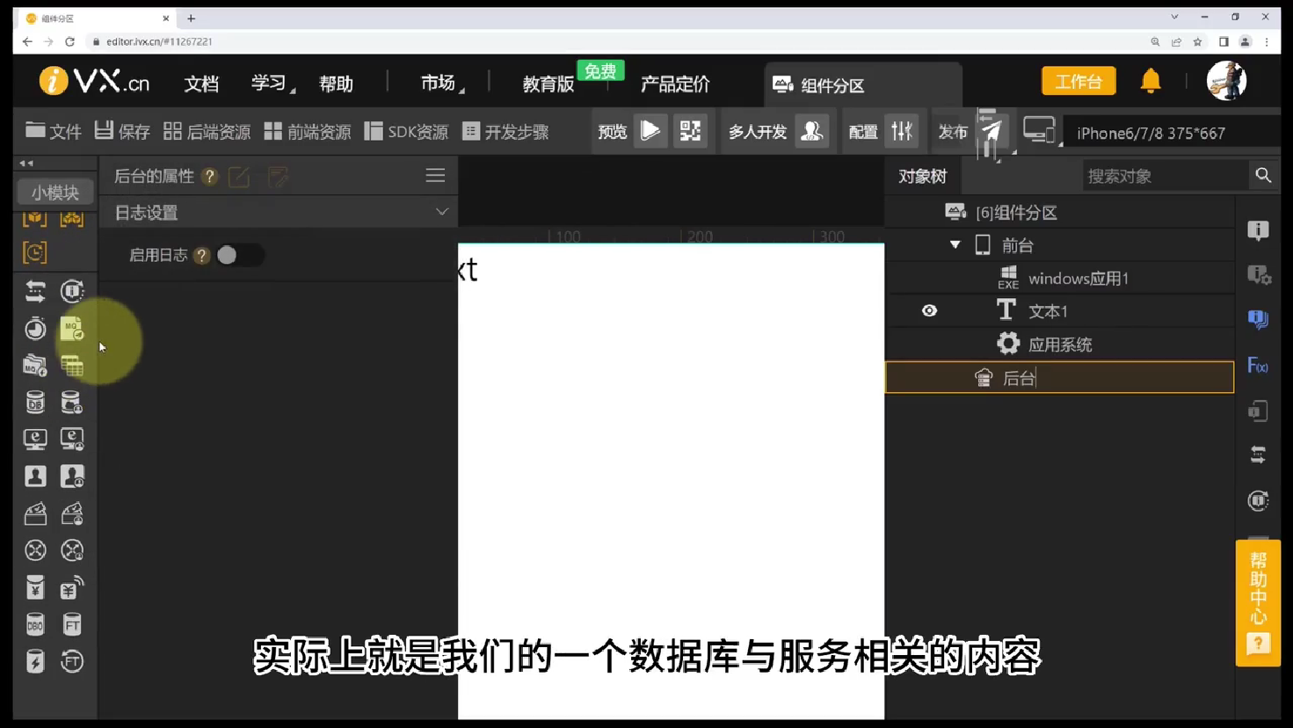Click the 小模块 button

(54, 192)
